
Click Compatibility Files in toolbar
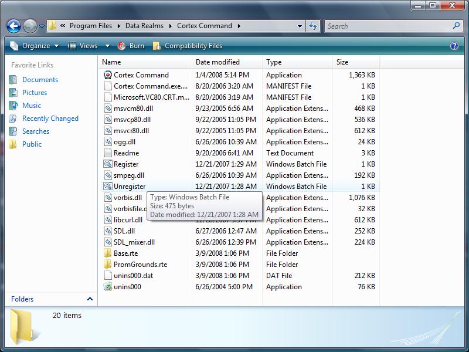188,46
